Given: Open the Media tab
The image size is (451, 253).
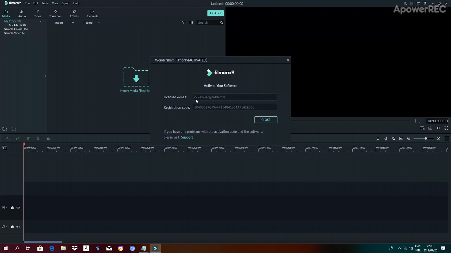Looking at the screenshot, I should pyautogui.click(x=6, y=13).
